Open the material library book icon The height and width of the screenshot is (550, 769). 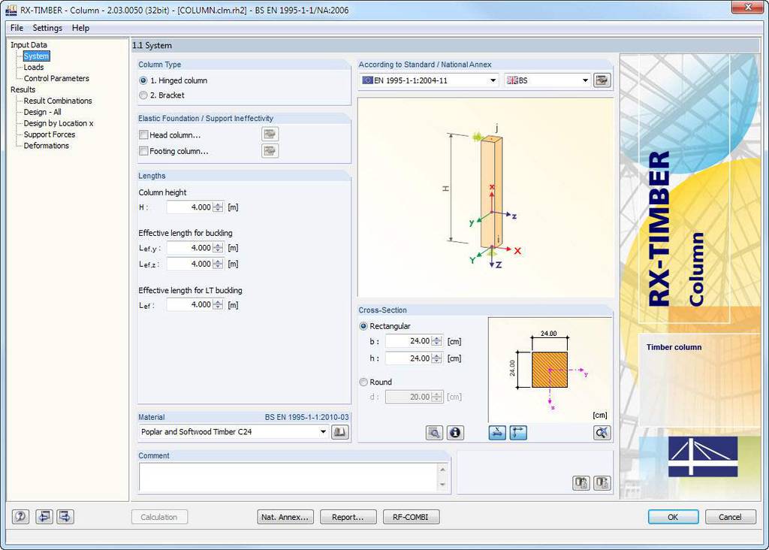(x=340, y=432)
